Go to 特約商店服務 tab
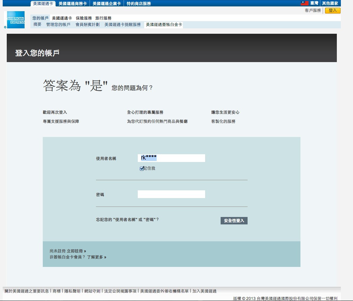The height and width of the screenshot is (301, 353). 139,4
